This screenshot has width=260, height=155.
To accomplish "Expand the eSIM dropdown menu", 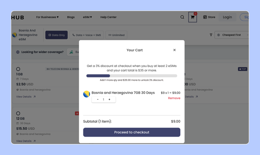I will [87, 17].
